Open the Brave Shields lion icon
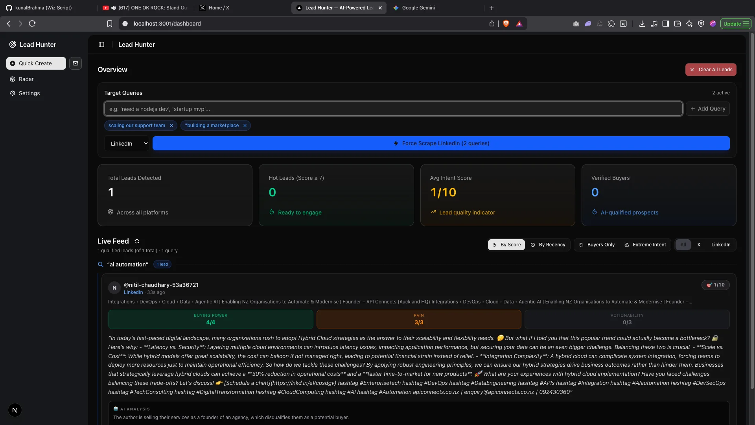The width and height of the screenshot is (755, 425). [x=506, y=24]
